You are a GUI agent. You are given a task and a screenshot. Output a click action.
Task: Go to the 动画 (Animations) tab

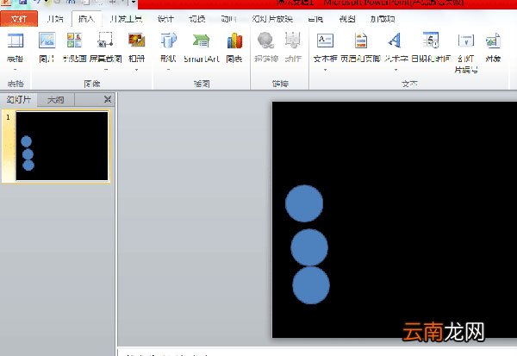tap(228, 19)
